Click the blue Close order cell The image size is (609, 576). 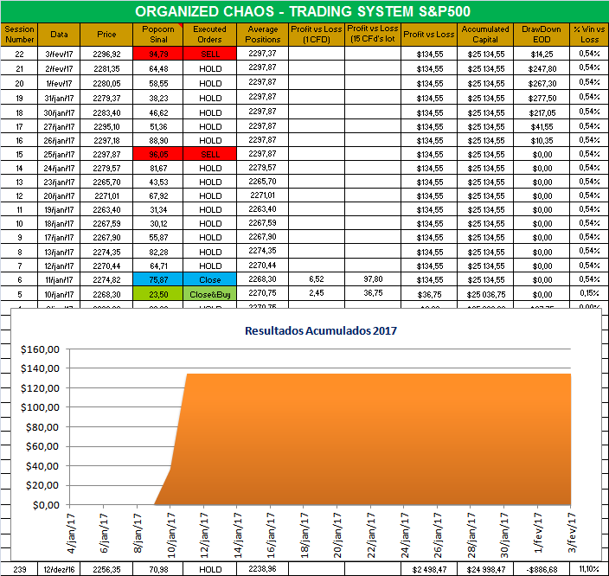point(209,279)
